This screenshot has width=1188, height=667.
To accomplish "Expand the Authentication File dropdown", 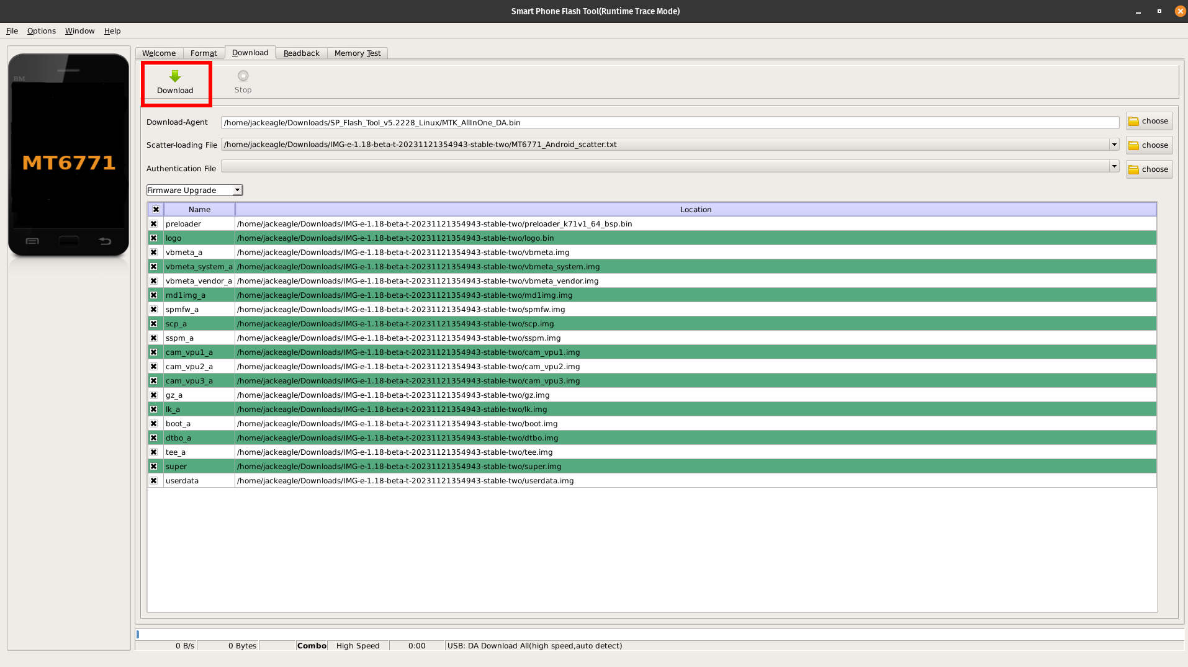I will (1114, 166).
